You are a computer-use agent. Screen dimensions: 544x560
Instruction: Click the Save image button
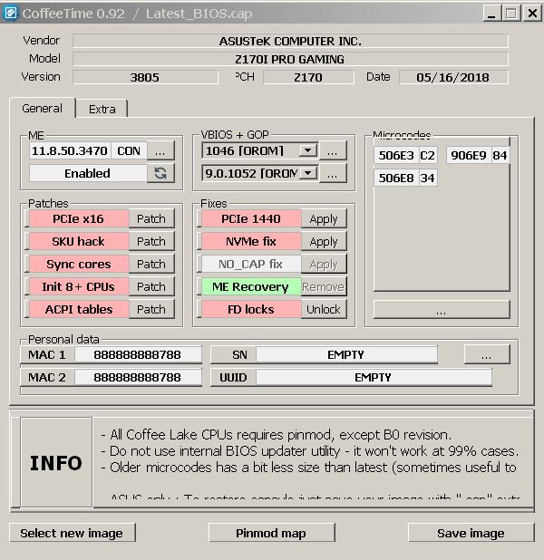pyautogui.click(x=471, y=533)
